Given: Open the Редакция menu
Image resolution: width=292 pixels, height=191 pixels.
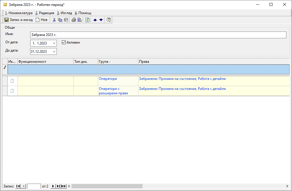Looking at the screenshot, I should [x=45, y=13].
